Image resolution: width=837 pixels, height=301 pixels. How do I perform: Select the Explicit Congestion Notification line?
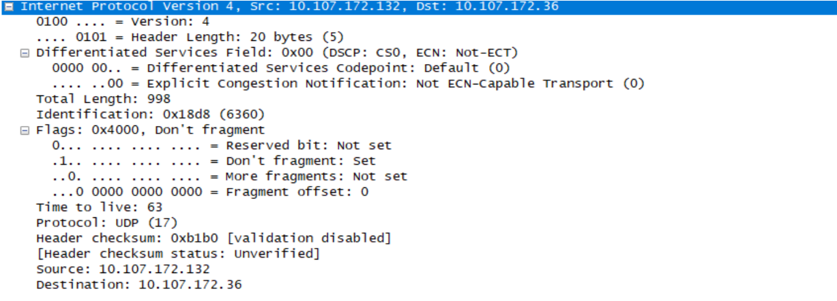tap(348, 83)
